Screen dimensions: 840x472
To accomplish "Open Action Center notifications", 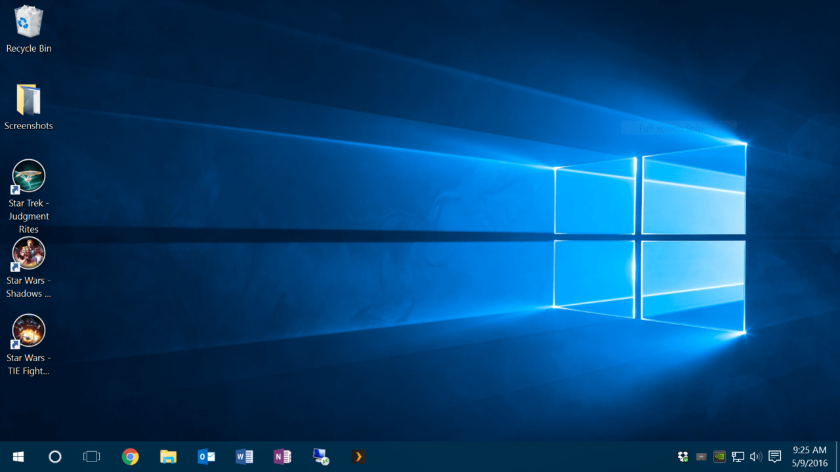I will 774,456.
